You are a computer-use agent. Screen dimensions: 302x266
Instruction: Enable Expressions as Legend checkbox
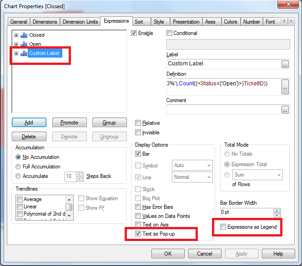pos(223,227)
